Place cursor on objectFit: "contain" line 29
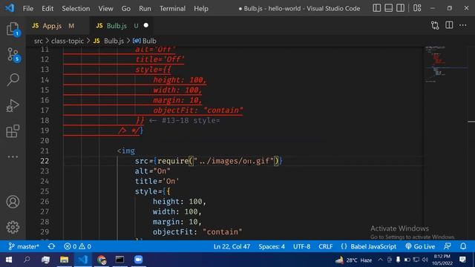Viewport: 475px width, 267px height. (197, 232)
